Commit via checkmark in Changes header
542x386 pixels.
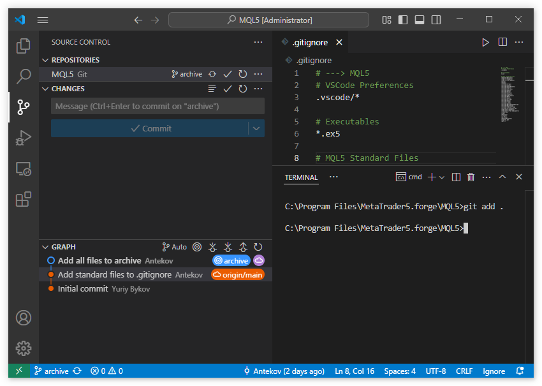coord(228,89)
